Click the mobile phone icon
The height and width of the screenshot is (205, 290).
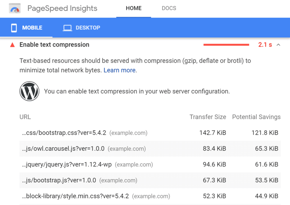pyautogui.click(x=14, y=28)
